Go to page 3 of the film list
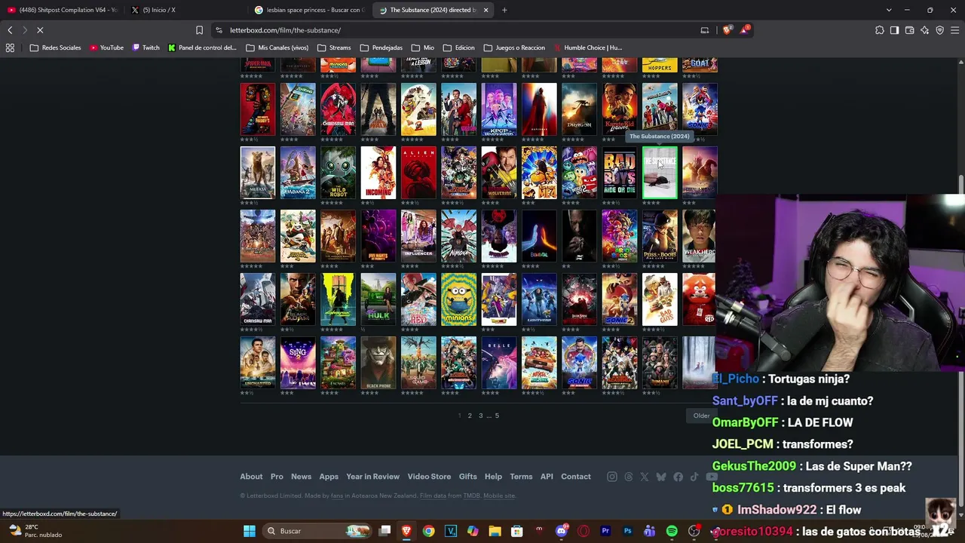The width and height of the screenshot is (965, 543). pyautogui.click(x=480, y=416)
